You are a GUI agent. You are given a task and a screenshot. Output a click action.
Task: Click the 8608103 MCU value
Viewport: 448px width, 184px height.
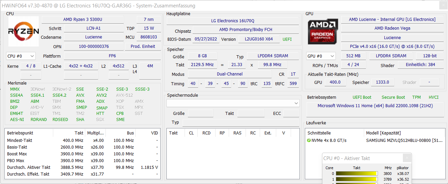coord(149,37)
